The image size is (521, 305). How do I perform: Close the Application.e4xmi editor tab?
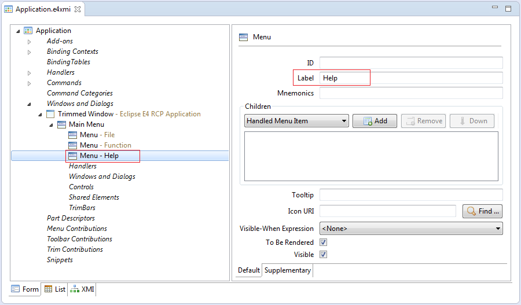tap(78, 9)
